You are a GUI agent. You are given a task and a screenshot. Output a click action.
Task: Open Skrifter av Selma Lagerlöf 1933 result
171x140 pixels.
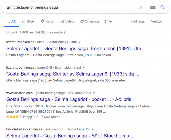(73, 74)
